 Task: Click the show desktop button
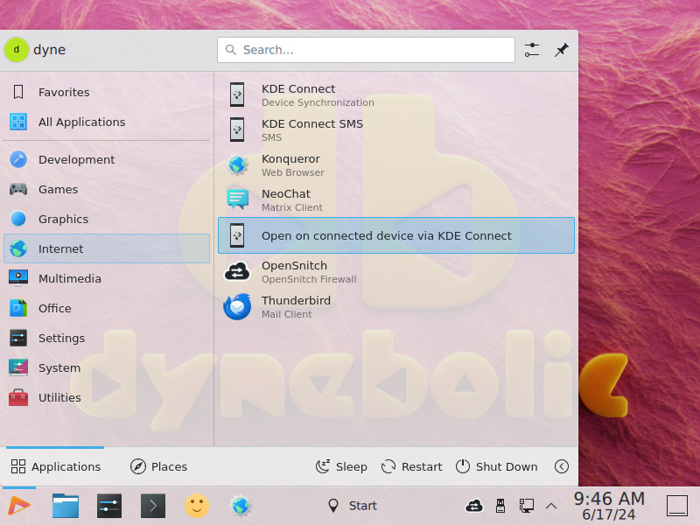click(x=677, y=506)
